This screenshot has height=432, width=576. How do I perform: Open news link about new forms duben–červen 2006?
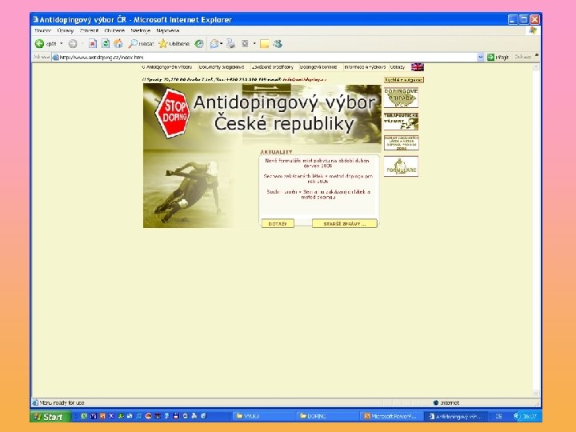point(318,163)
